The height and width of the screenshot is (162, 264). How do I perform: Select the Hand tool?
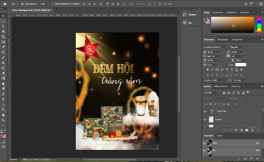3,115
